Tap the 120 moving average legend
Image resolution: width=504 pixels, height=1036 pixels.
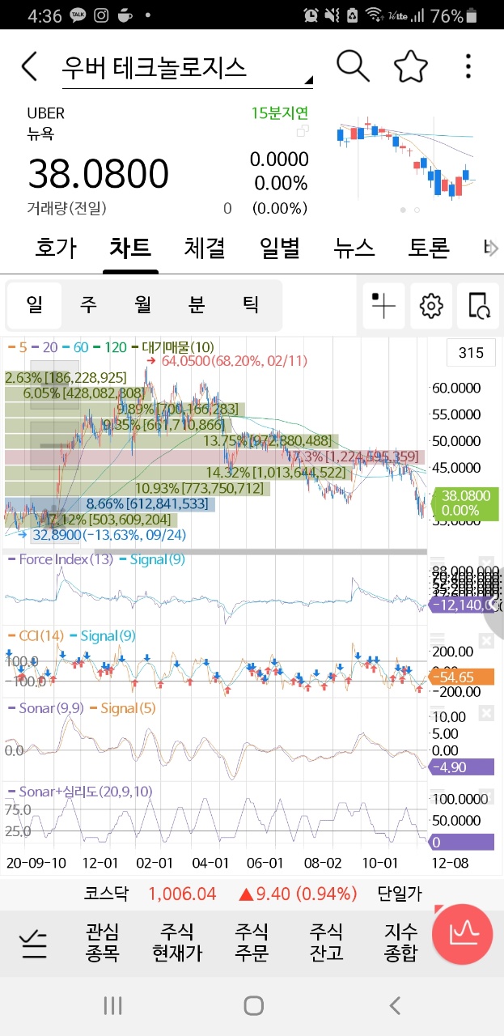pyautogui.click(x=110, y=346)
